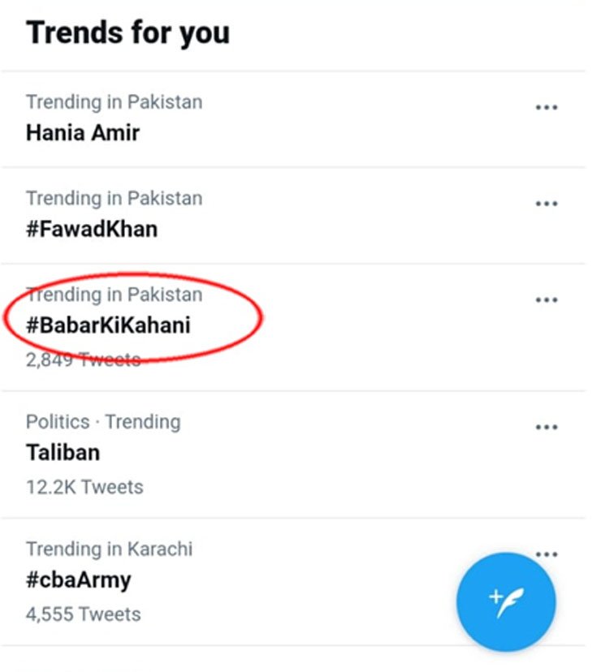Tap 'Trending in Pakistan' label above #BabarKiKahani
The image size is (601, 672).
(x=114, y=294)
